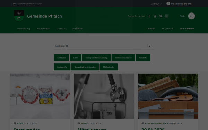
Task: Go to the Umwelt topic
Action: click(x=151, y=29)
